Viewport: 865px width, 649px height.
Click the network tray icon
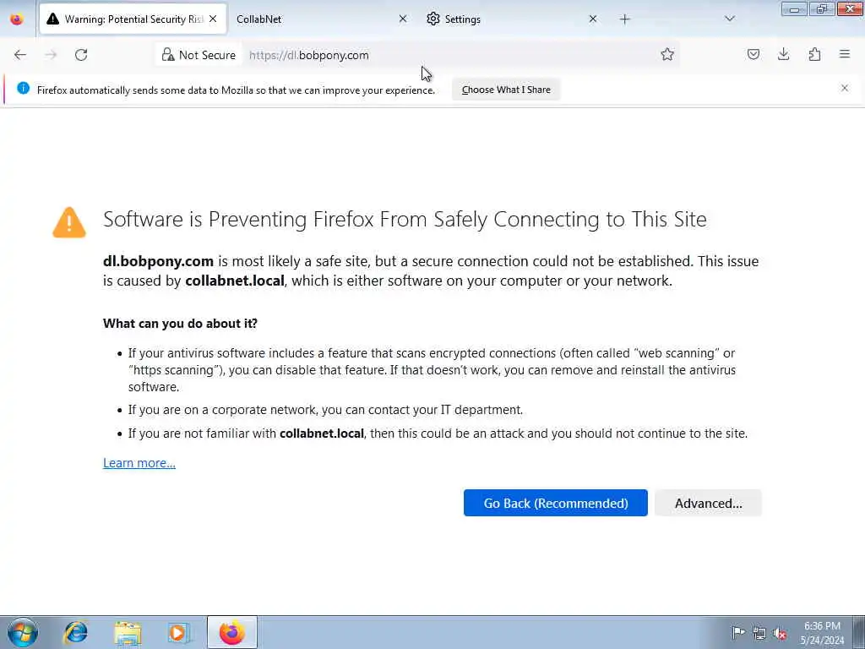[759, 633]
